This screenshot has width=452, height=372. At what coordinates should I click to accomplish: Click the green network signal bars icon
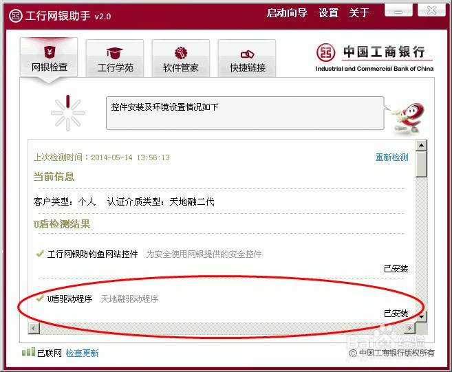[28, 352]
